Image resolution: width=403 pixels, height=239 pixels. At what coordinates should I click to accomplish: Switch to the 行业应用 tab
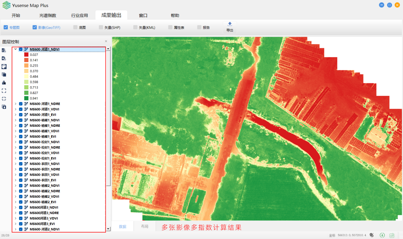[79, 16]
